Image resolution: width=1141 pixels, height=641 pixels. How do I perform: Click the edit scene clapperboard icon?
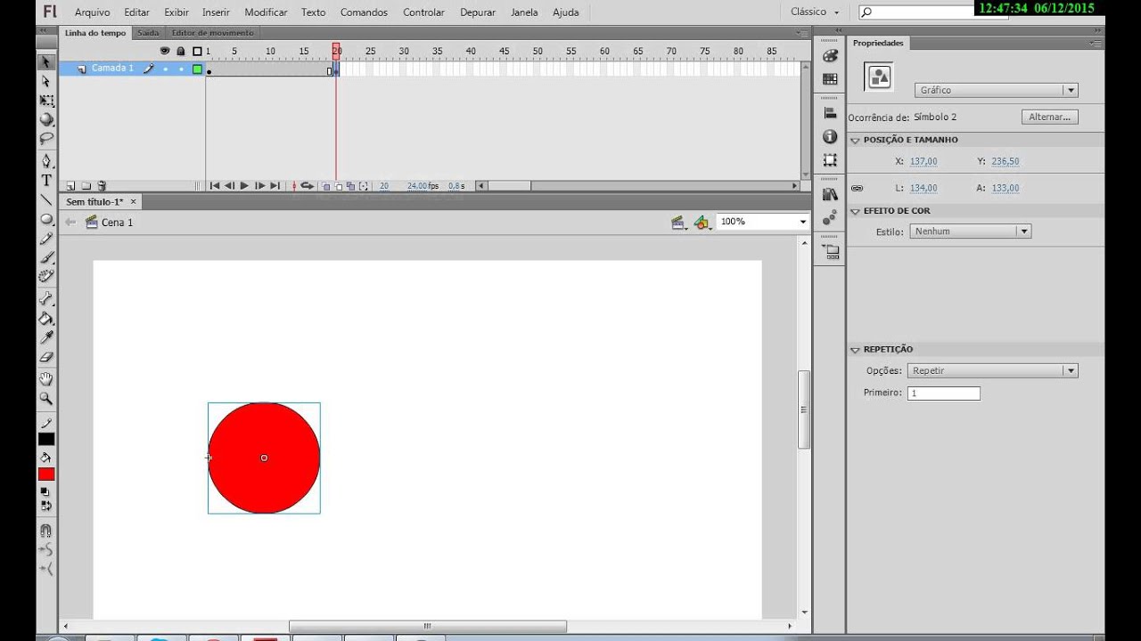[x=678, y=223]
